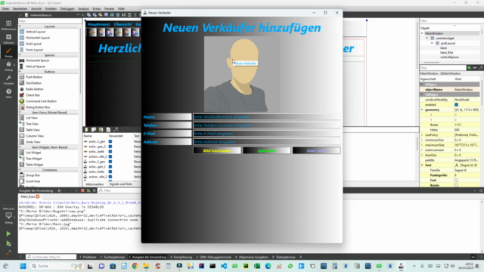Image resolution: width=484 pixels, height=272 pixels.
Task: Collapse the Layouts category in widget box
Action: tap(20, 26)
